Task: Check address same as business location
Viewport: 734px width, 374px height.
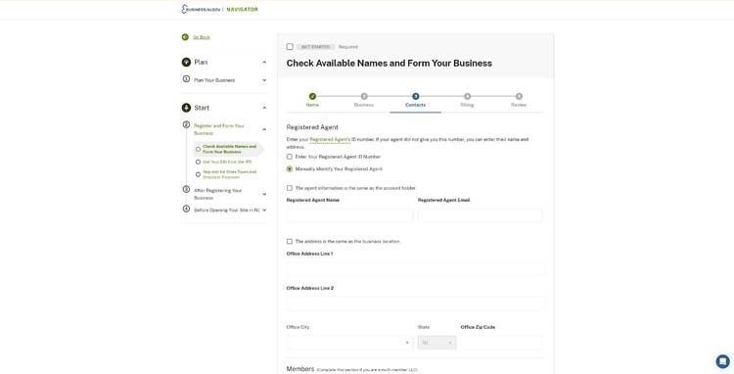Action: (x=290, y=242)
